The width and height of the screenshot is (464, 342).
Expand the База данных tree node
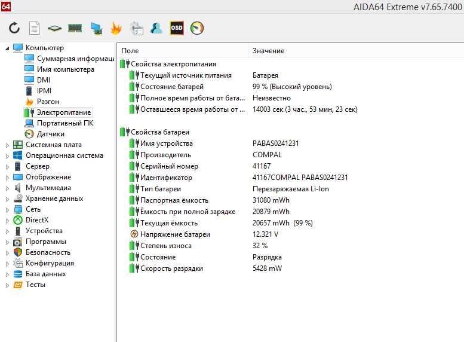click(x=7, y=274)
